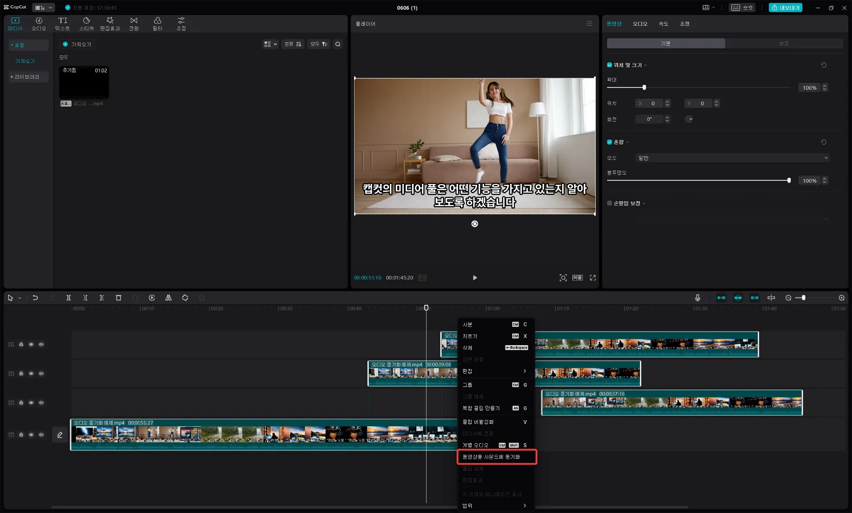Mute the bottom main track audio

(x=41, y=434)
